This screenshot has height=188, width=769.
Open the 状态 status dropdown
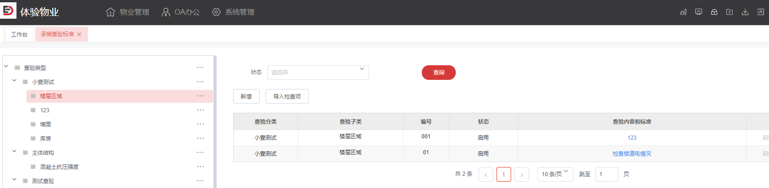[x=318, y=73]
